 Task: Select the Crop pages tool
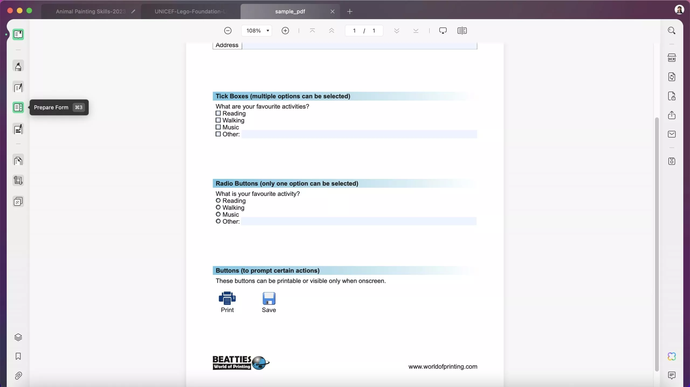18,180
